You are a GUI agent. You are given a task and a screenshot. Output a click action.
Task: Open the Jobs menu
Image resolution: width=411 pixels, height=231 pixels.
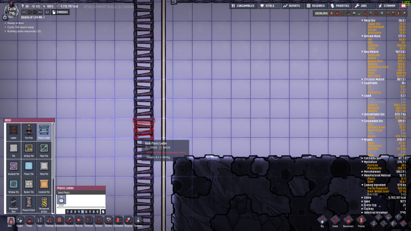click(364, 5)
